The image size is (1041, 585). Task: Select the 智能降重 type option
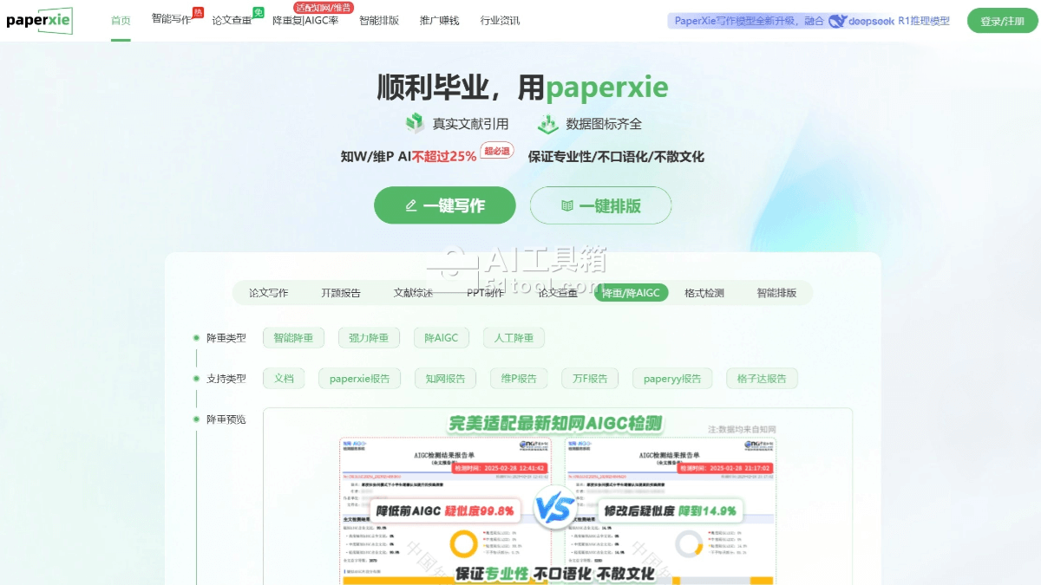[293, 338]
